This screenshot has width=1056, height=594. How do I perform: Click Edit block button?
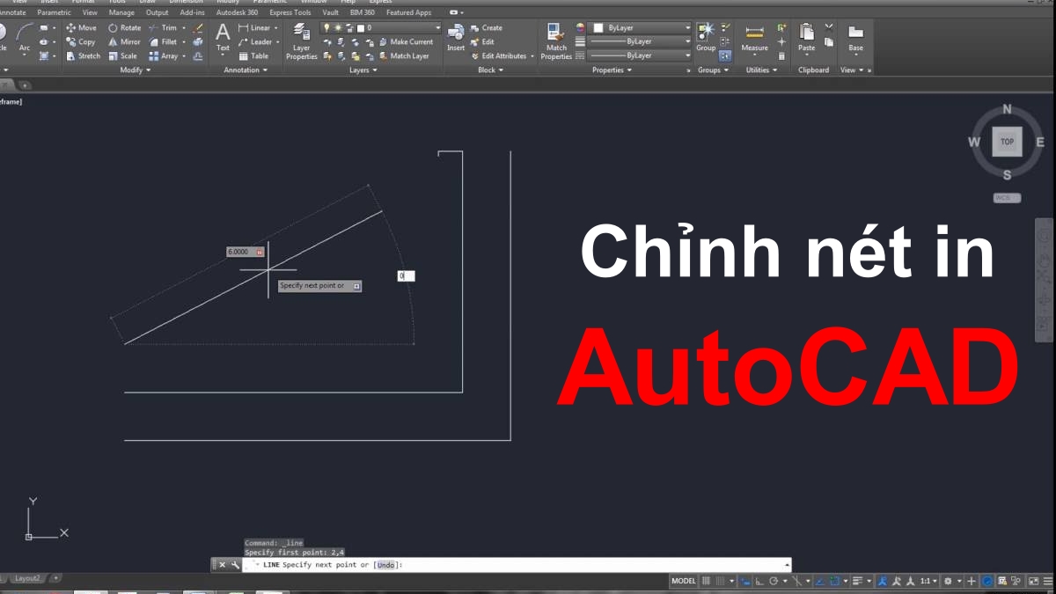pyautogui.click(x=482, y=41)
